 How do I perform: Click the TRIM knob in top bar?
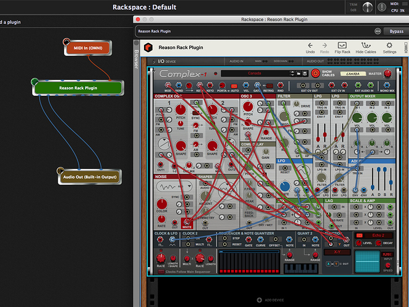tap(368, 7)
